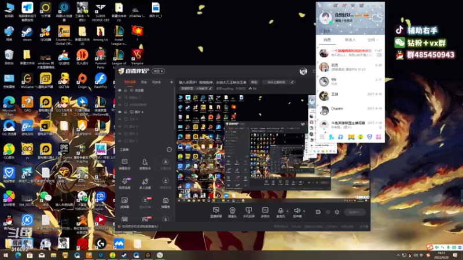Switch to the third scene tab

tap(156, 82)
